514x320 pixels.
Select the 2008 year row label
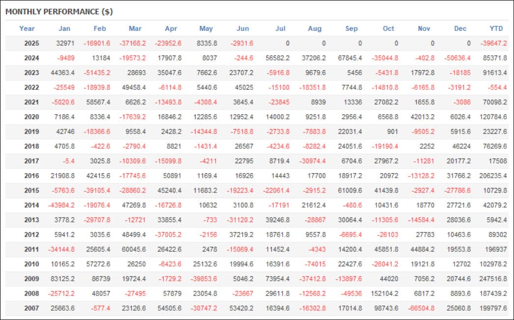point(31,294)
